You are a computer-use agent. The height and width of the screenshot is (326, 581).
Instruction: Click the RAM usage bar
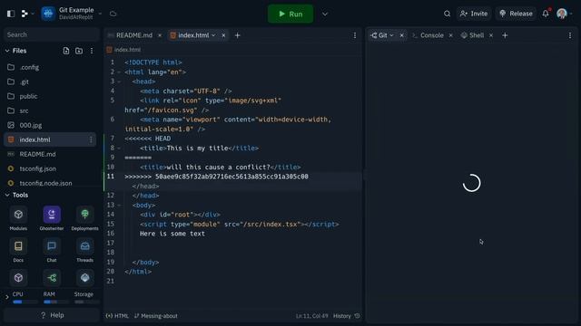(56, 302)
